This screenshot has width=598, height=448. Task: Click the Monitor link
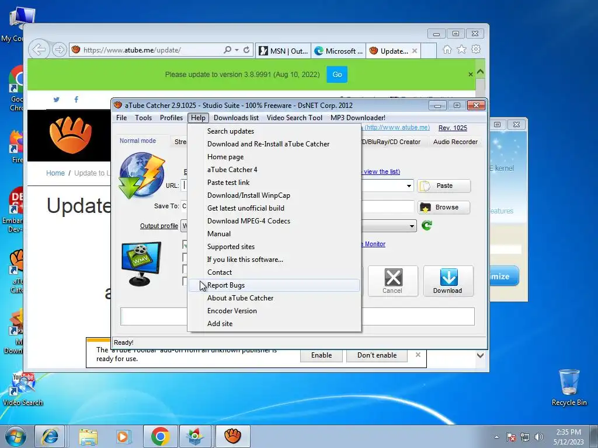point(374,244)
